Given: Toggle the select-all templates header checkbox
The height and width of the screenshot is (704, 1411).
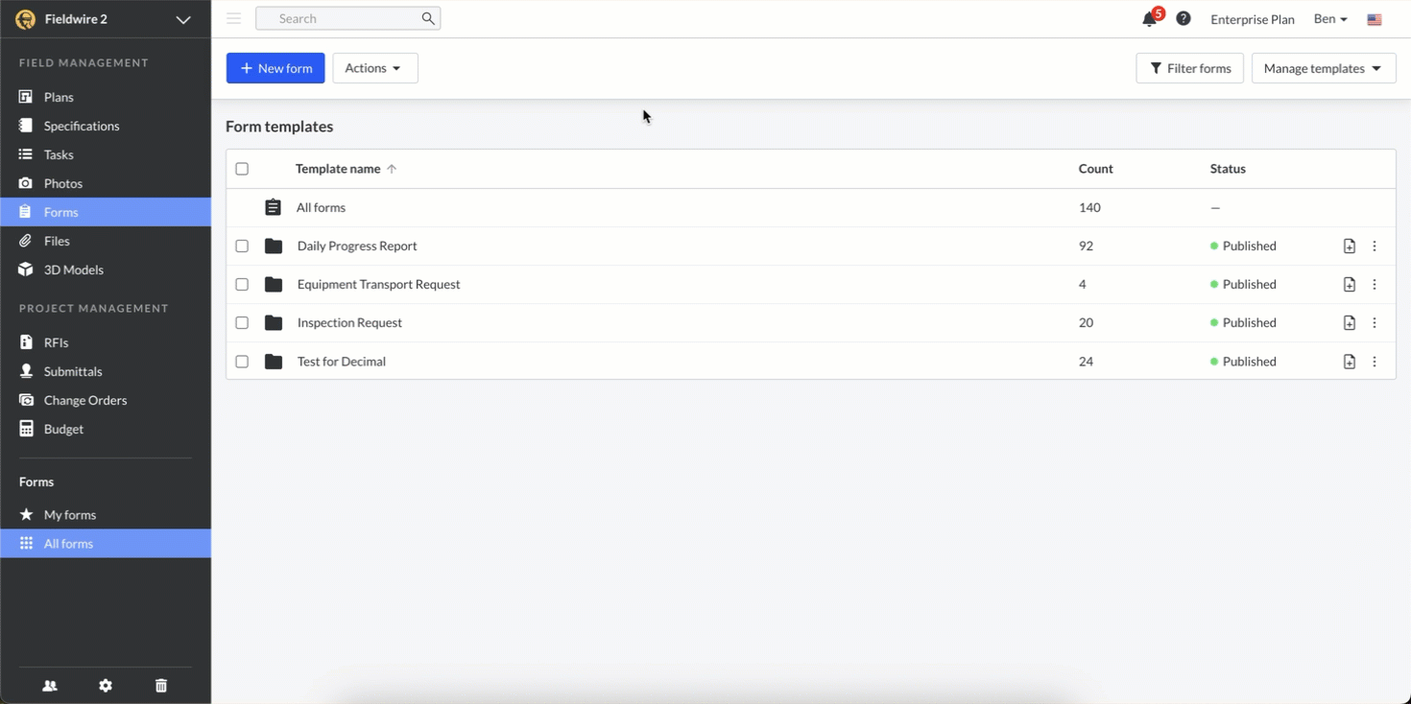Looking at the screenshot, I should tap(242, 169).
